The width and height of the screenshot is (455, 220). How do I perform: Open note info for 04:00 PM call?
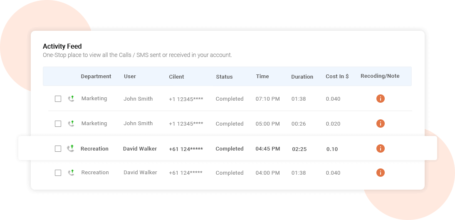[380, 173]
